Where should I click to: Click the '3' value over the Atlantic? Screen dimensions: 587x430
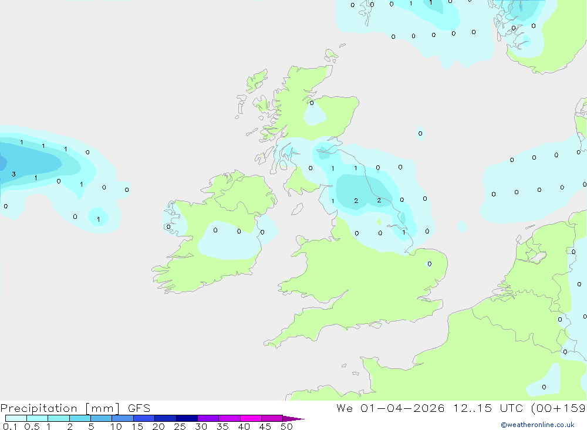[14, 174]
